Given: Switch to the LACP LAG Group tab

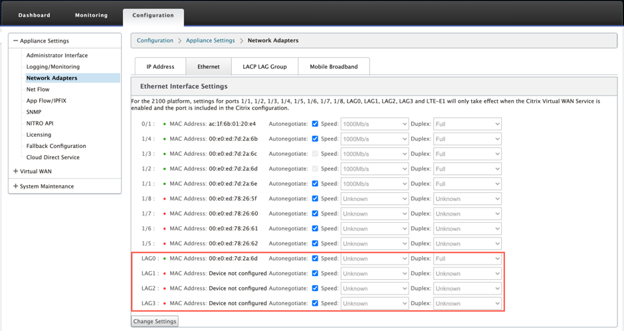Looking at the screenshot, I should [264, 66].
